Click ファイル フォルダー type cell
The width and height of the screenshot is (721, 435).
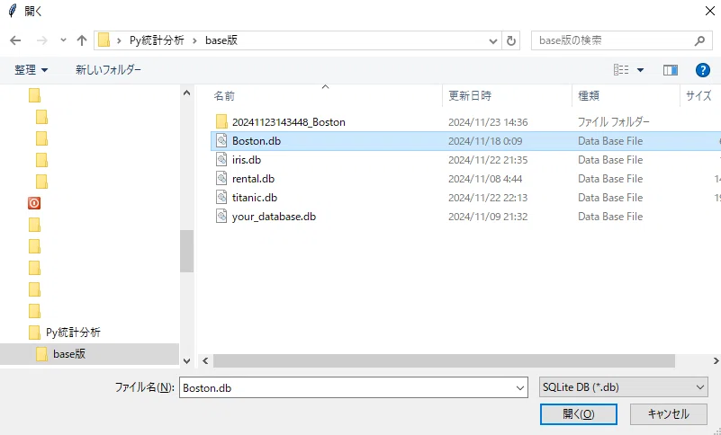pyautogui.click(x=613, y=122)
